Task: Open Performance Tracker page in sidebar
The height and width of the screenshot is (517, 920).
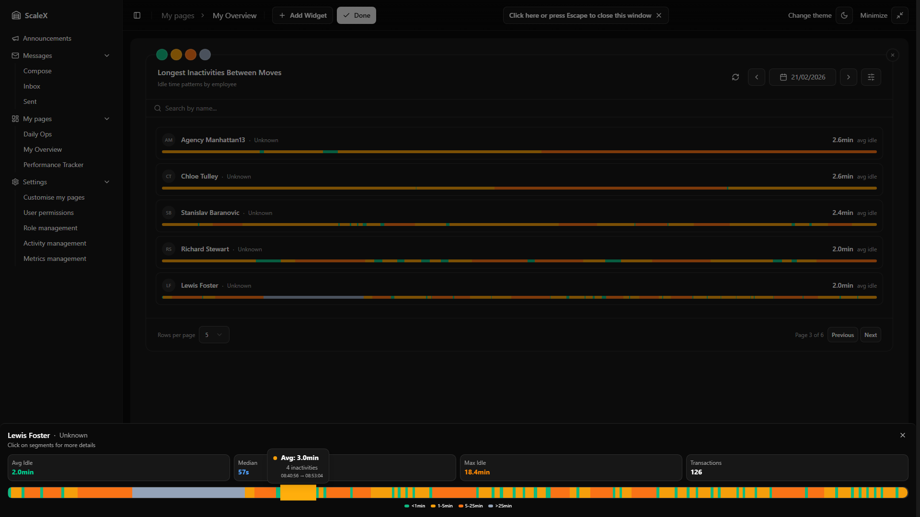Action: coord(53,165)
